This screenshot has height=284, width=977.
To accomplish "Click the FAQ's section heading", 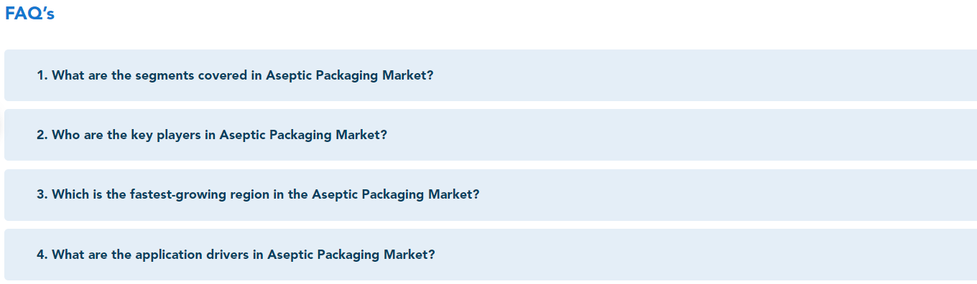I will click(x=30, y=14).
